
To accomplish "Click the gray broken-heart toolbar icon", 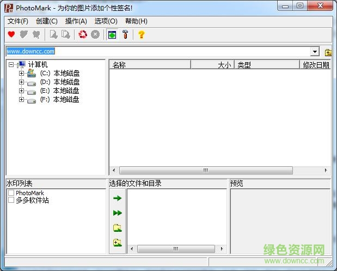I will [x=36, y=34].
